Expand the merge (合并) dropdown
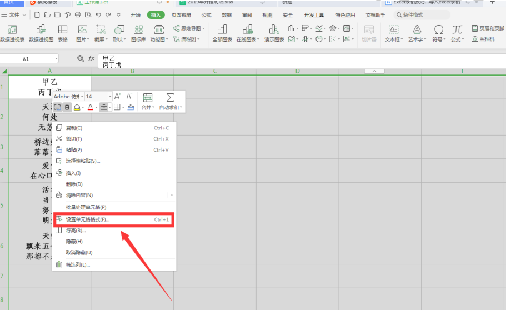The image size is (506, 310). [x=154, y=108]
